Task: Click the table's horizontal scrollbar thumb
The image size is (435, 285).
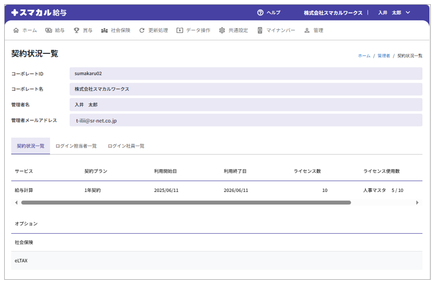Action: [186, 202]
